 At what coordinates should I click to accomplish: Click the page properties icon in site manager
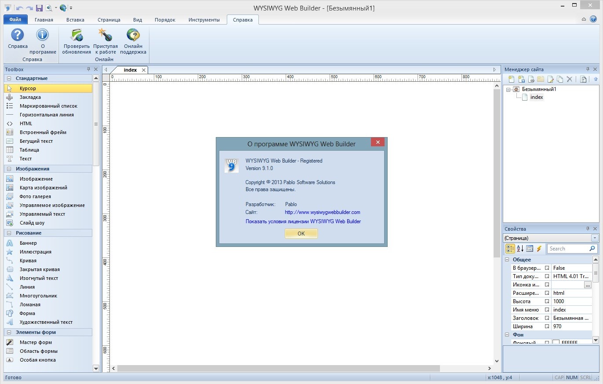[583, 79]
